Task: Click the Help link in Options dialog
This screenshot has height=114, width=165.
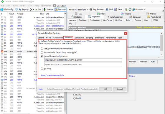Action: click(41, 89)
